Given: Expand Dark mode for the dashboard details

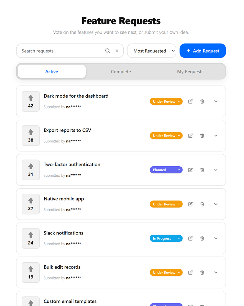Looking at the screenshot, I should (x=216, y=101).
